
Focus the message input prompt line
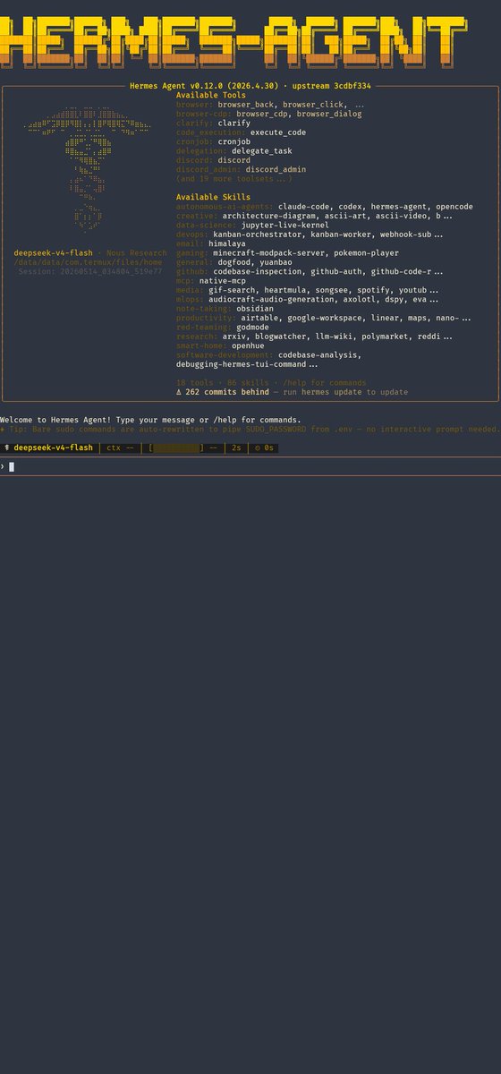250,466
